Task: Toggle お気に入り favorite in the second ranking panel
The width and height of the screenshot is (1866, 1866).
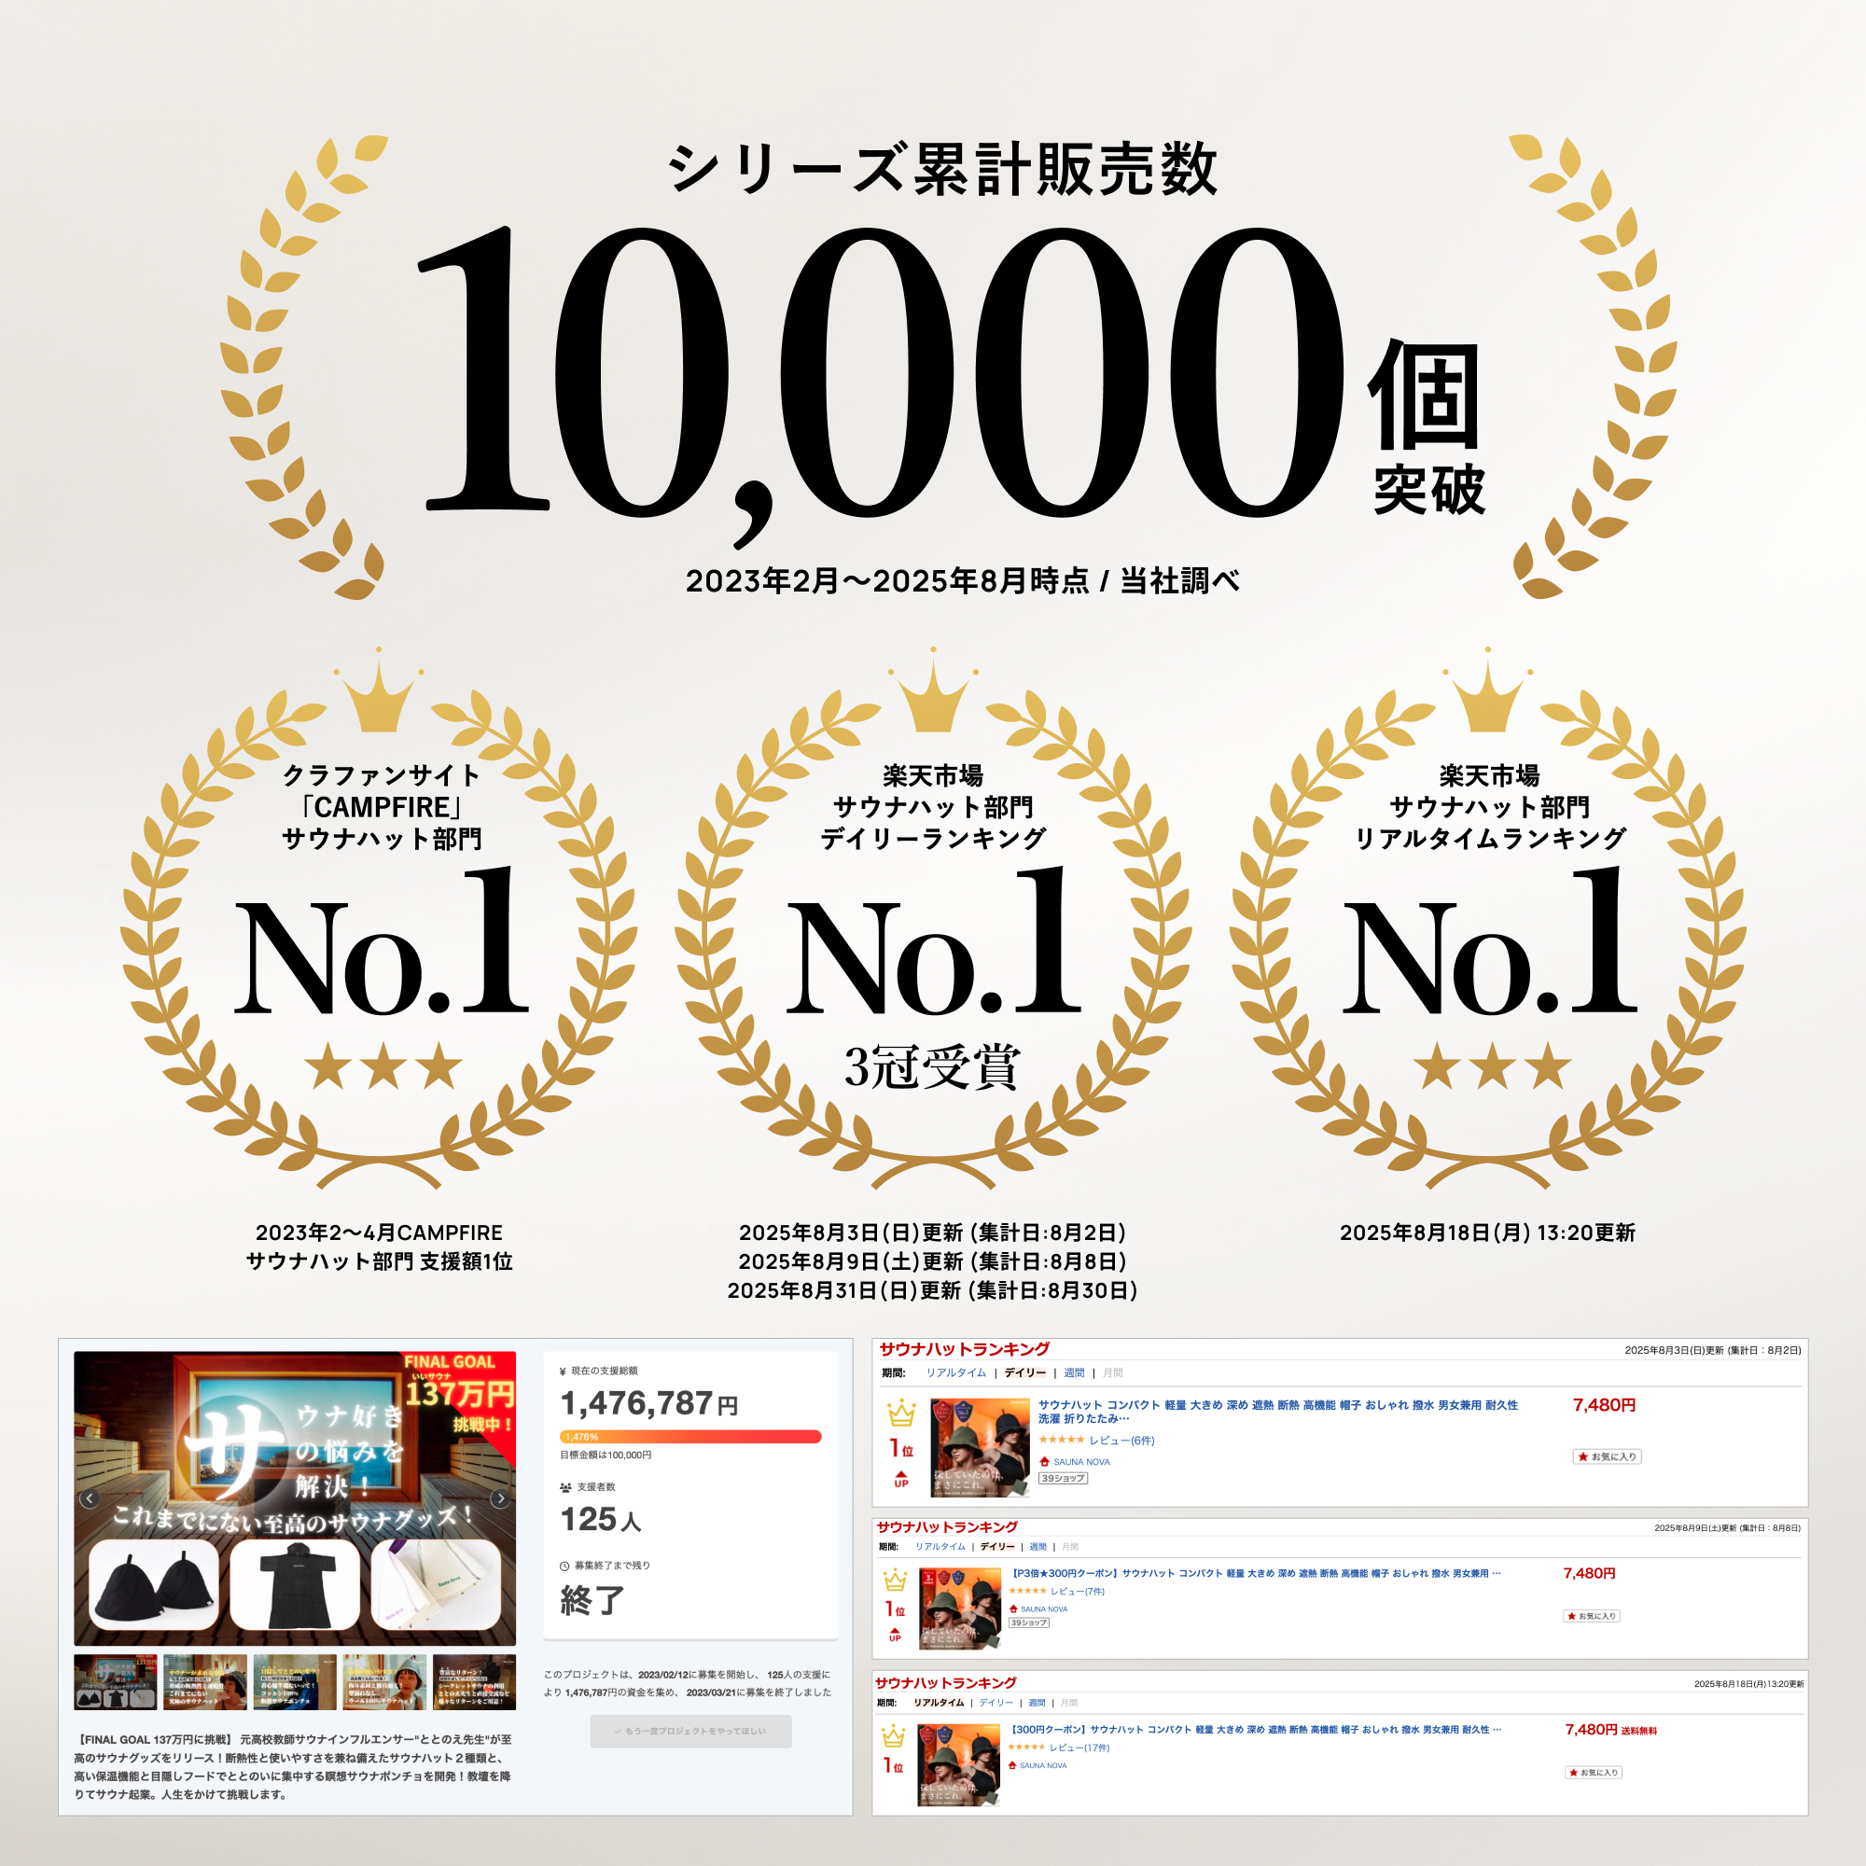Action: point(1592,1616)
